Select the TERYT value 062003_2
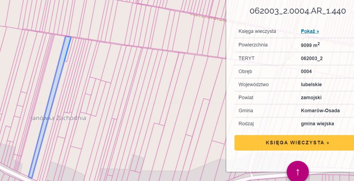354x181 pixels. point(312,58)
